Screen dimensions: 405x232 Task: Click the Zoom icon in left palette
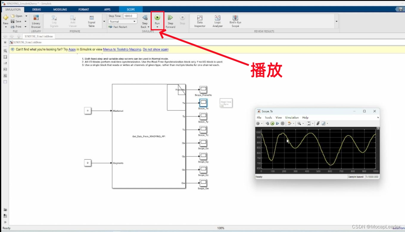pyautogui.click(x=5, y=51)
